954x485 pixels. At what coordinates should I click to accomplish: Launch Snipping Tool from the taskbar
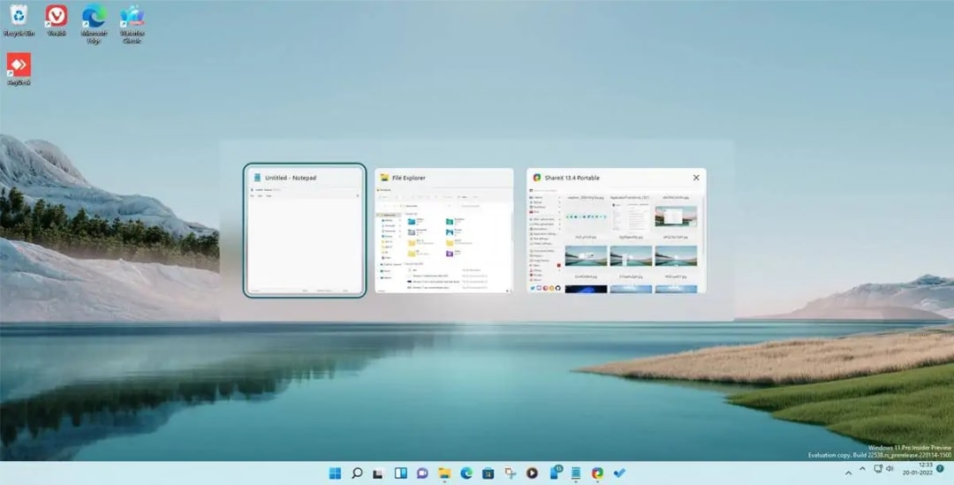coord(510,473)
